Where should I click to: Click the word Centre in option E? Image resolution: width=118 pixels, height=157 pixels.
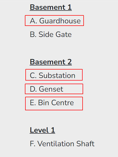[x=63, y=103]
